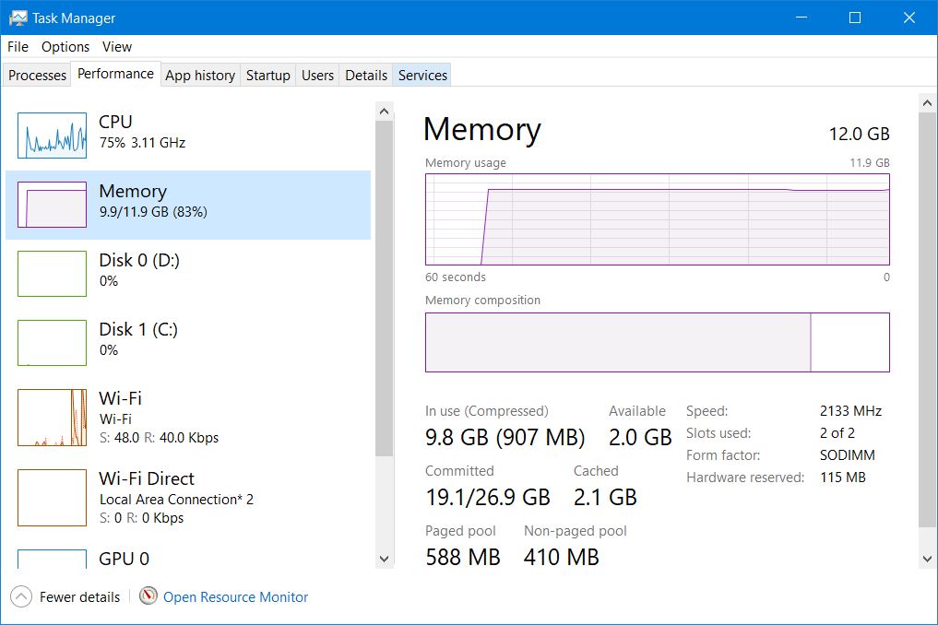Switch to the Users tab
This screenshot has height=625, width=938.
click(x=317, y=76)
